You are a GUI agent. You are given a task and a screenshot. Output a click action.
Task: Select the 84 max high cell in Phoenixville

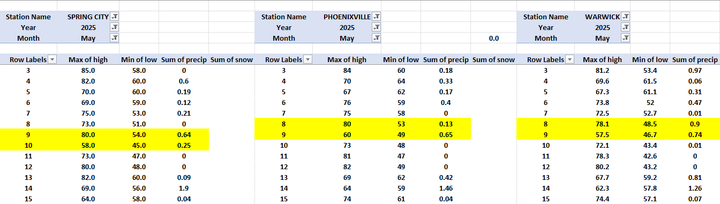347,70
